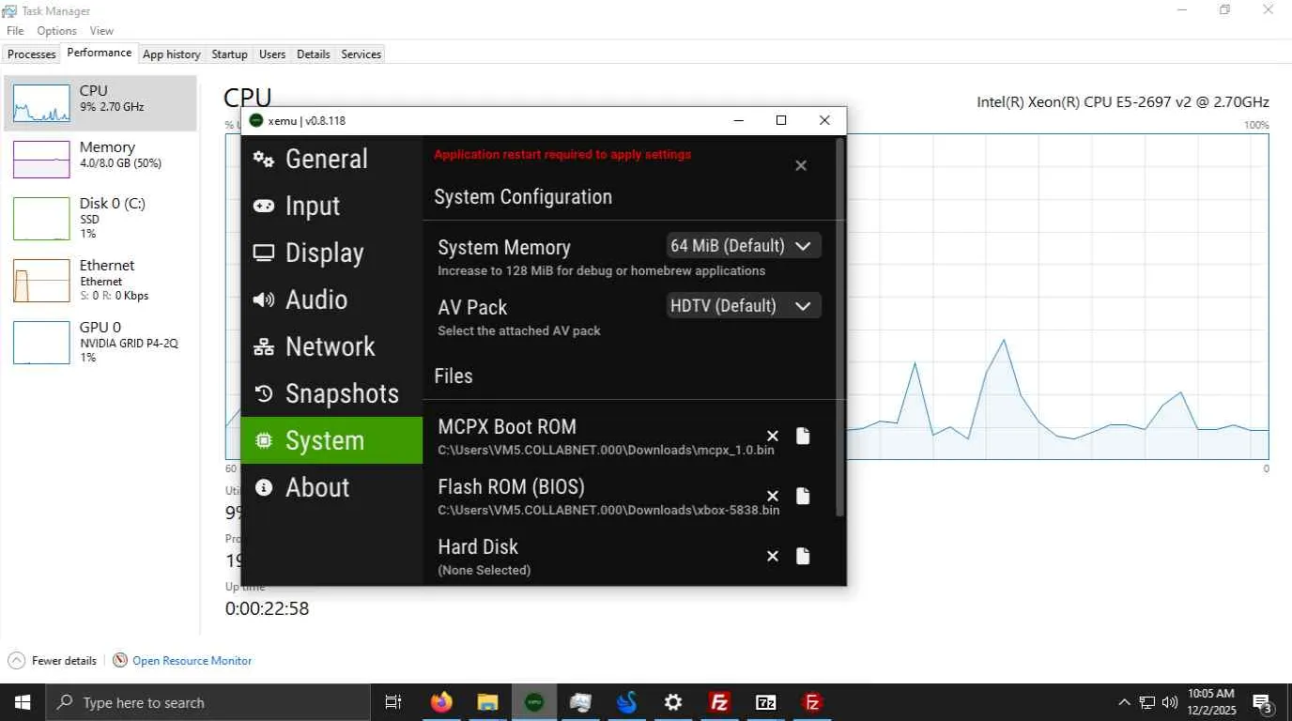The width and height of the screenshot is (1292, 721).
Task: Open the System Memory dropdown
Action: (x=744, y=246)
